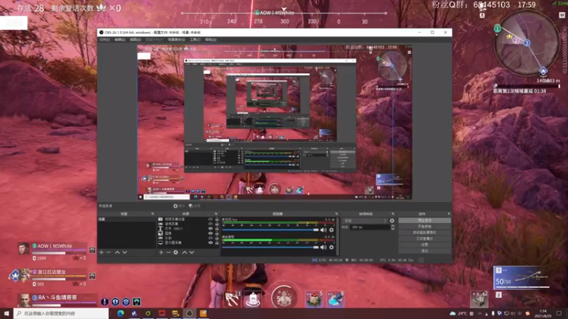Viewport: 568px width, 319px height.
Task: Launch Microsoft Edge from the taskbar
Action: click(121, 313)
